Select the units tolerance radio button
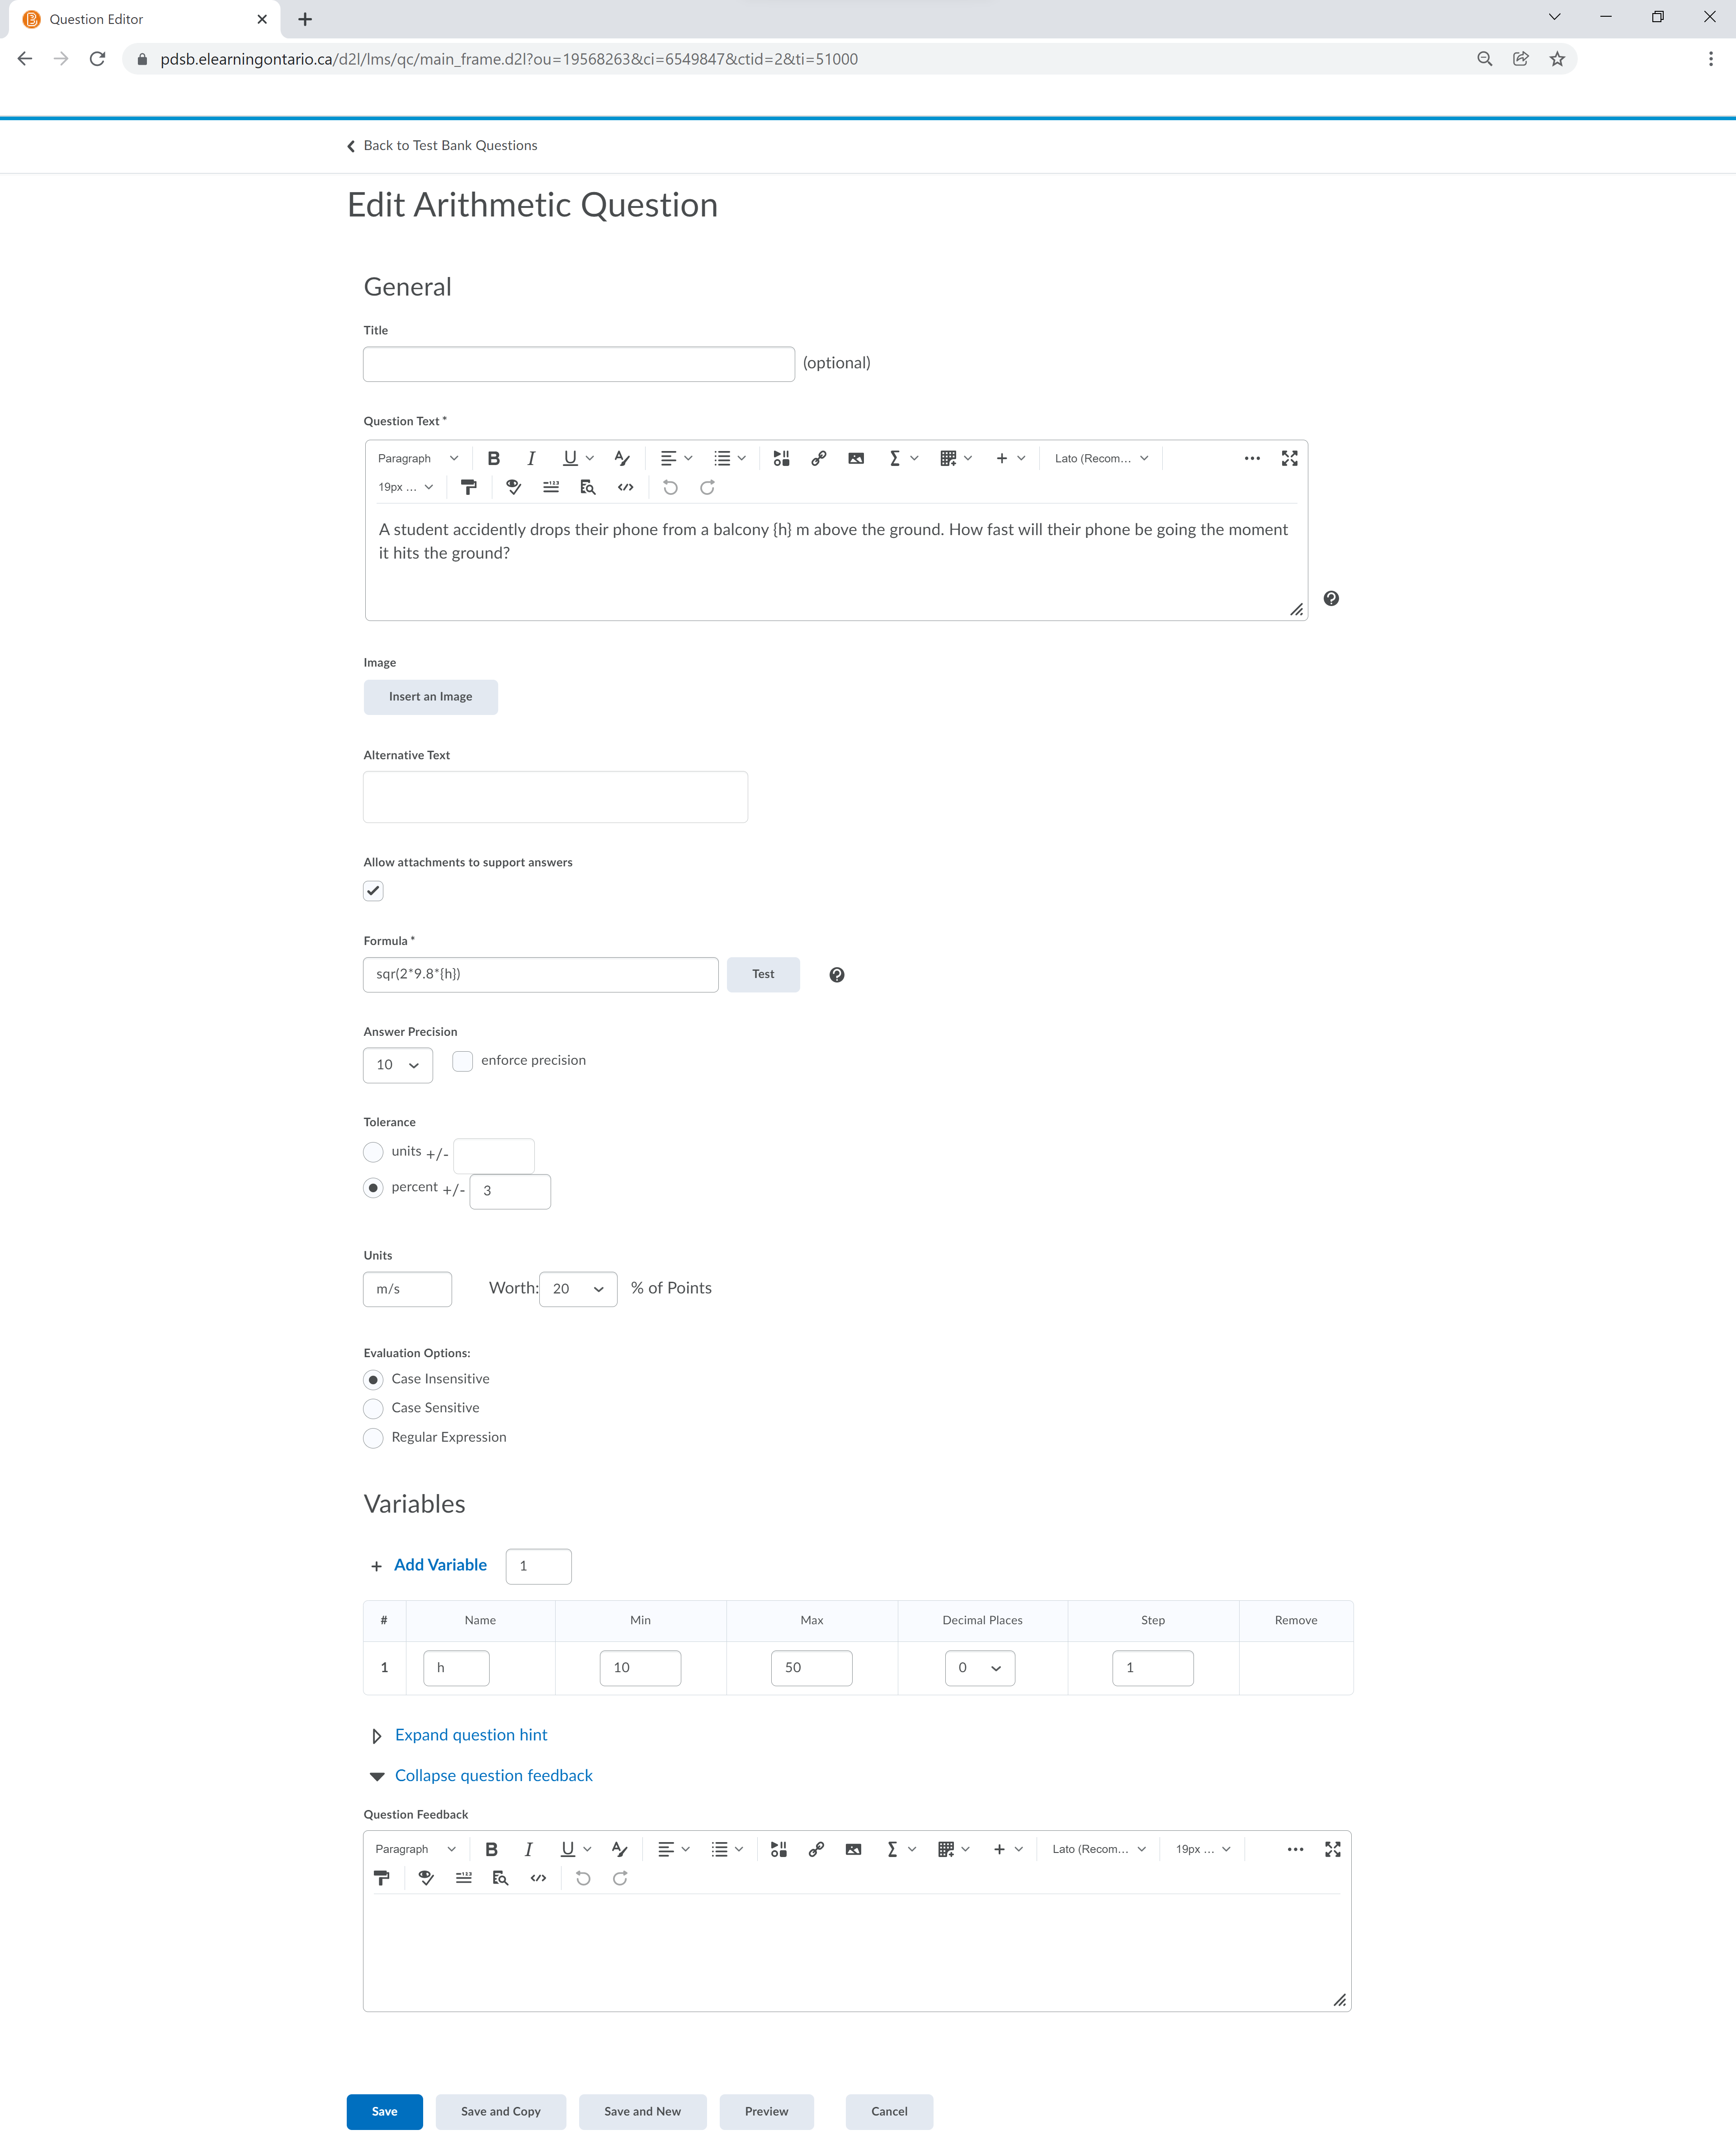This screenshot has height=2144, width=1736. click(x=373, y=1152)
